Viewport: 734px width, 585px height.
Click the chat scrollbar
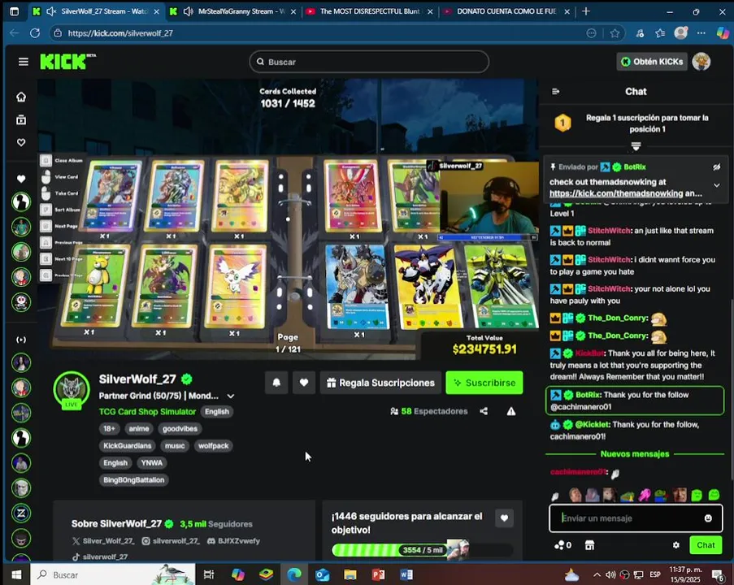point(732,388)
